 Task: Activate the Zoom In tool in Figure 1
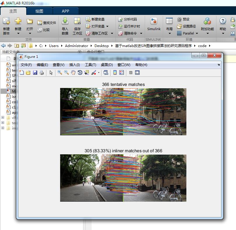pyautogui.click(x=60, y=73)
